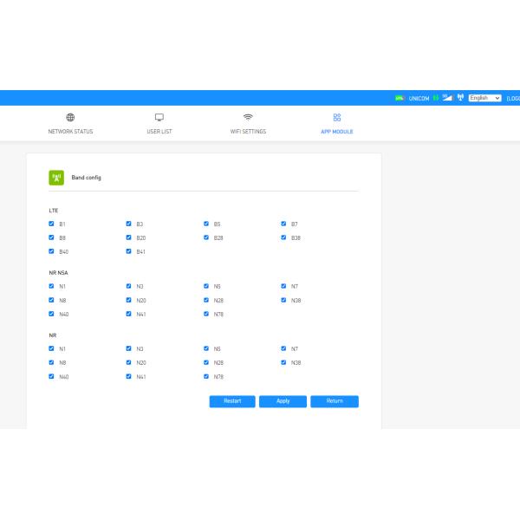This screenshot has height=520, width=520.
Task: Click the Return button
Action: pos(334,401)
